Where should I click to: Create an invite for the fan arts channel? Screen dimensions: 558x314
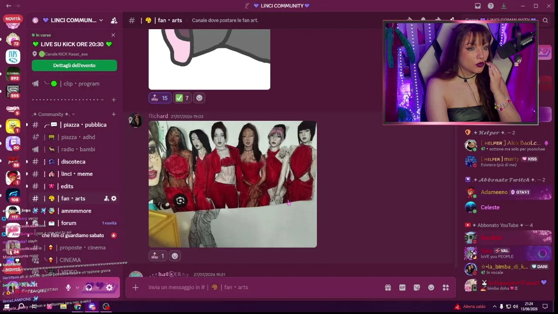106,198
